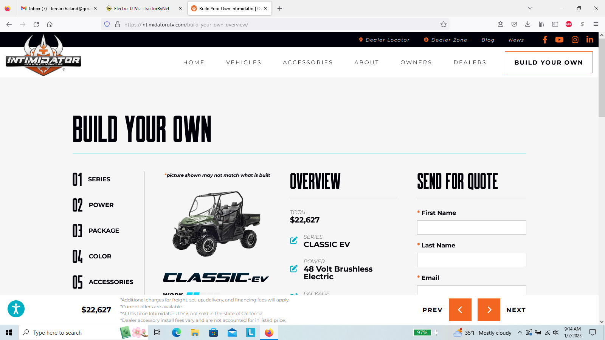Screen dimensions: 605x340
Task: Click the NEXT text label
Action: tap(516, 310)
